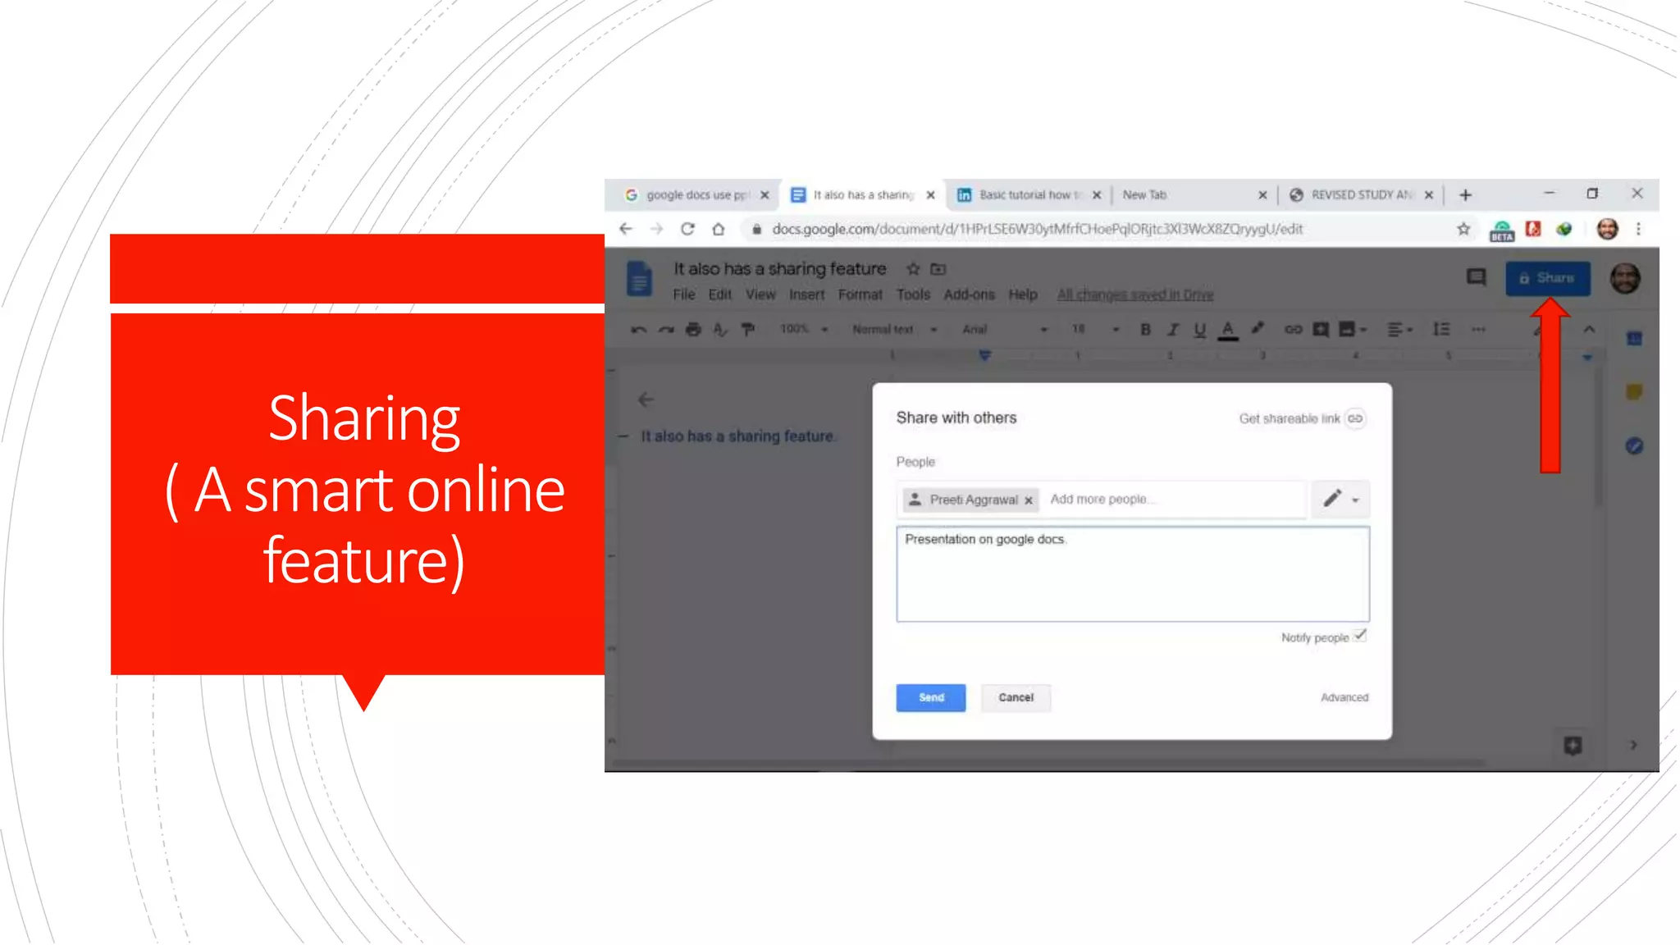
Task: Click the Get shareable link icon
Action: [1355, 418]
